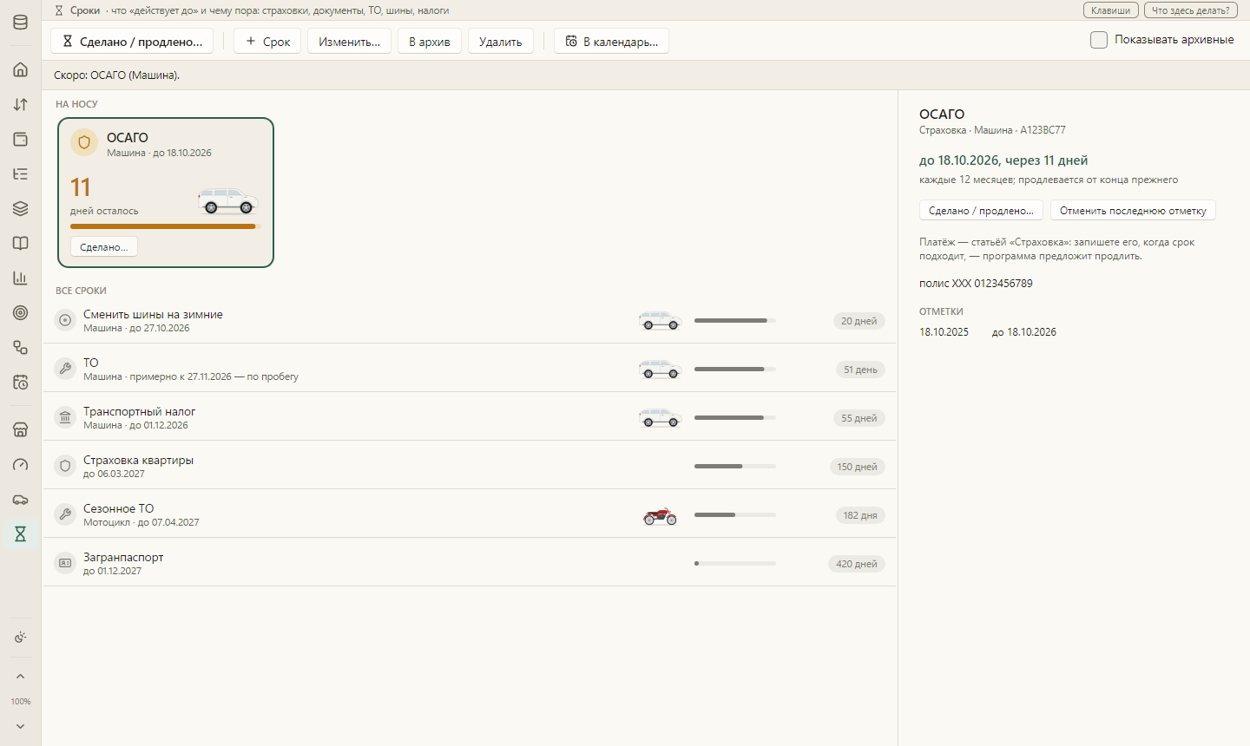Send the item to archive with В архив
Screen dimensions: 1250x746
point(430,42)
